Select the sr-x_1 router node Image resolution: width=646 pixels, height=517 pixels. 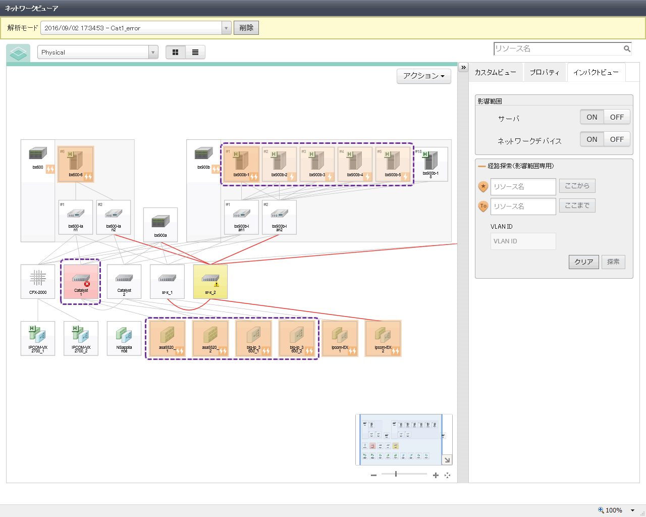(167, 281)
